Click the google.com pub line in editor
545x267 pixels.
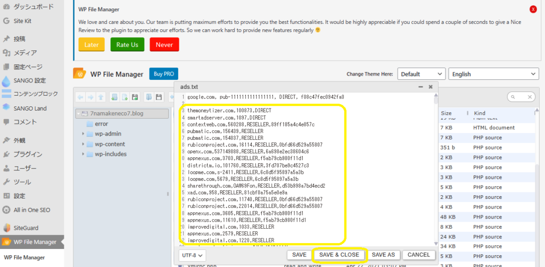266,97
